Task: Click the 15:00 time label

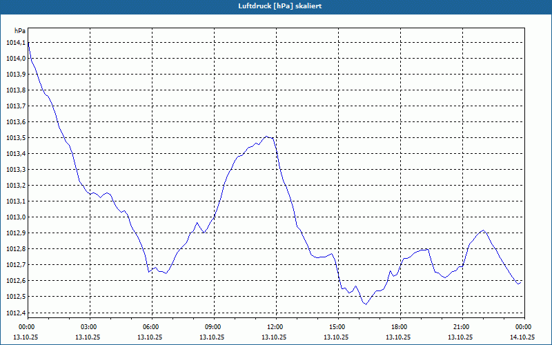Action: [338, 327]
